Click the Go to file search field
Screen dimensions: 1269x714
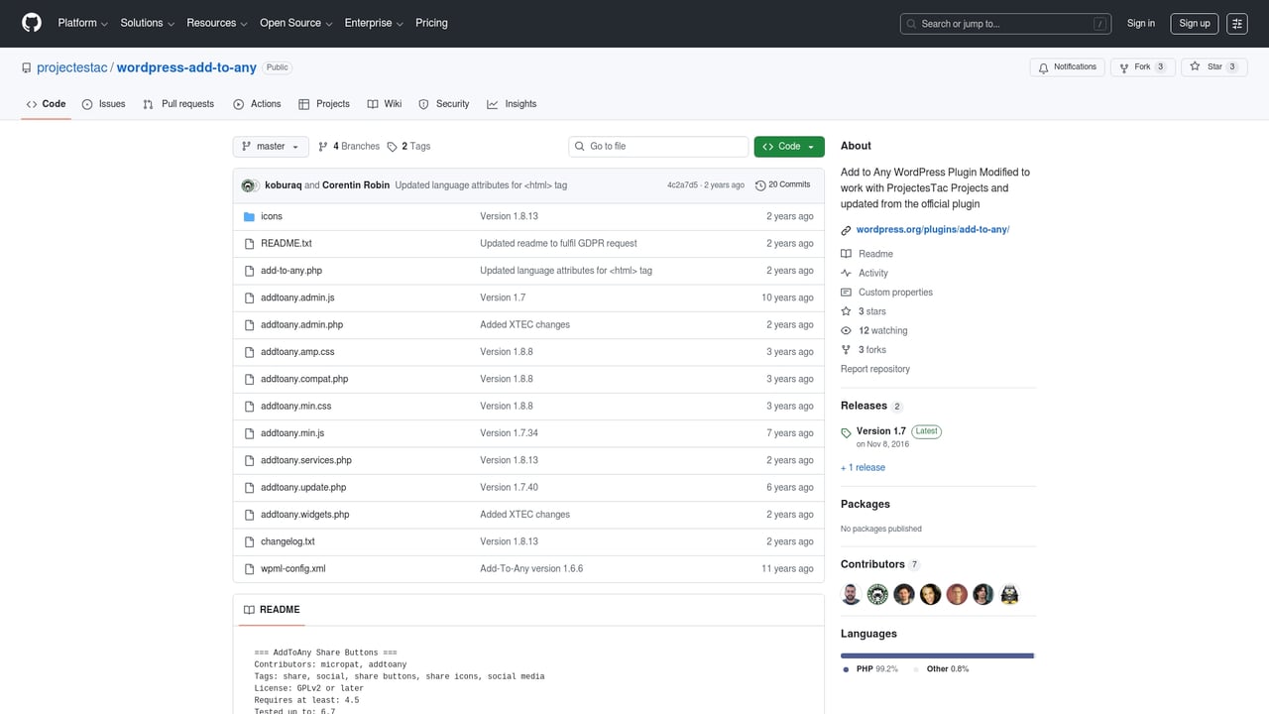click(657, 146)
